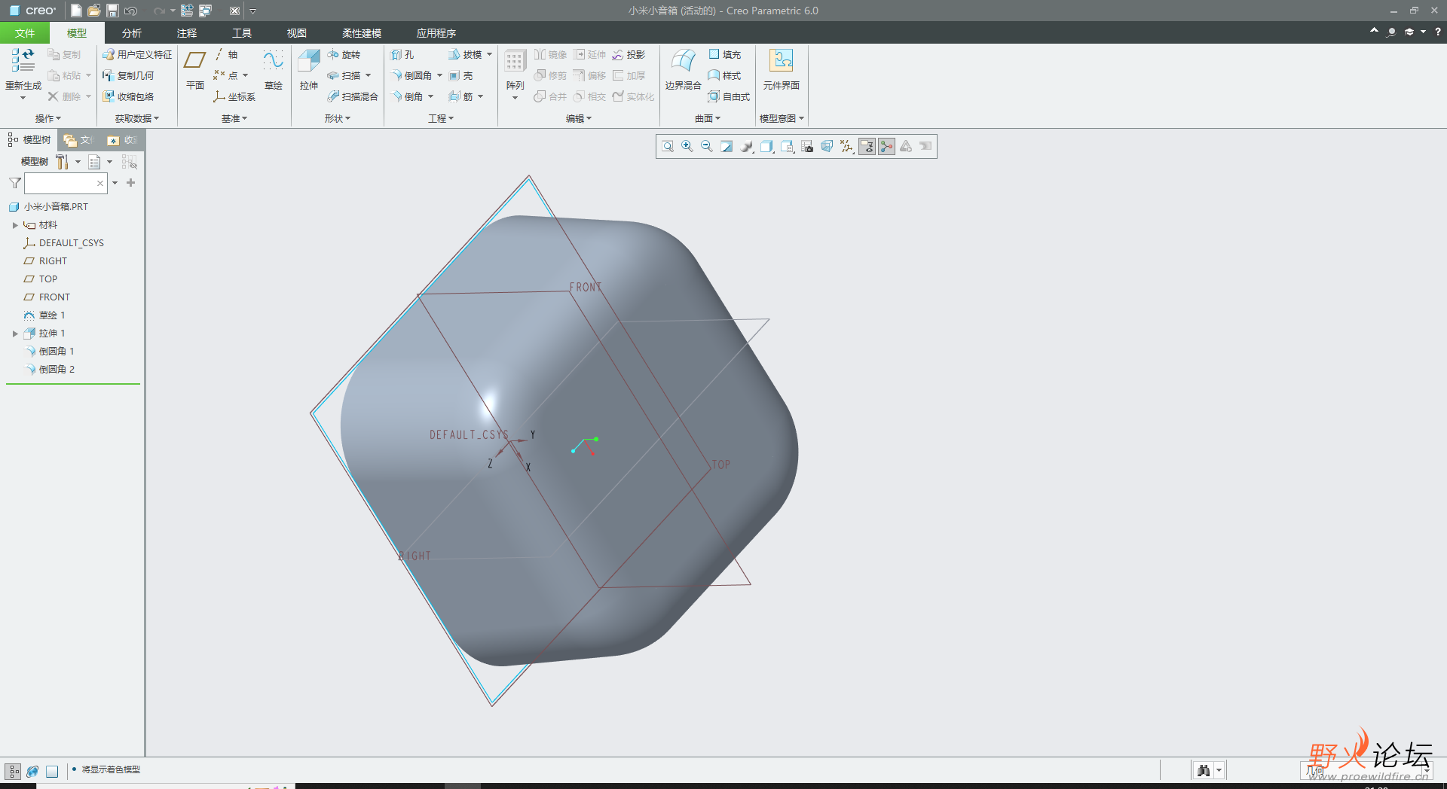Save the model with floppy disk icon
This screenshot has height=789, width=1447.
pos(112,11)
